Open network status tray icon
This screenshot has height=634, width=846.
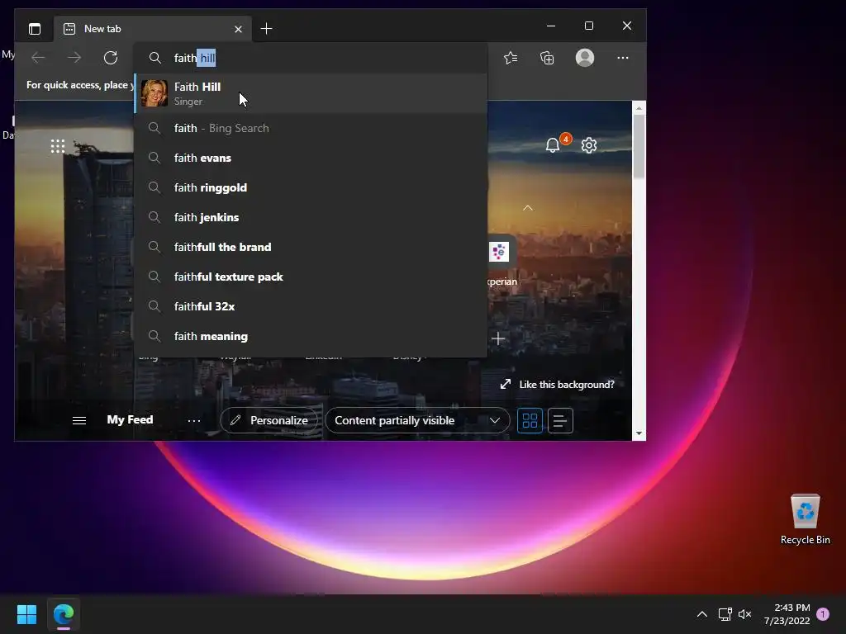coord(725,614)
